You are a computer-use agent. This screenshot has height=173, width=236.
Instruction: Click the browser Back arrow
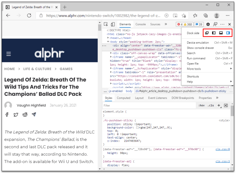(x=8, y=15)
